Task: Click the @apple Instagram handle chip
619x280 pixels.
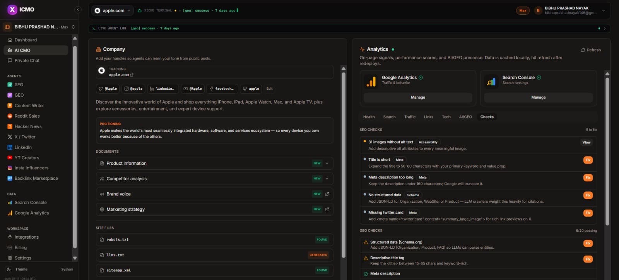Action: point(133,89)
